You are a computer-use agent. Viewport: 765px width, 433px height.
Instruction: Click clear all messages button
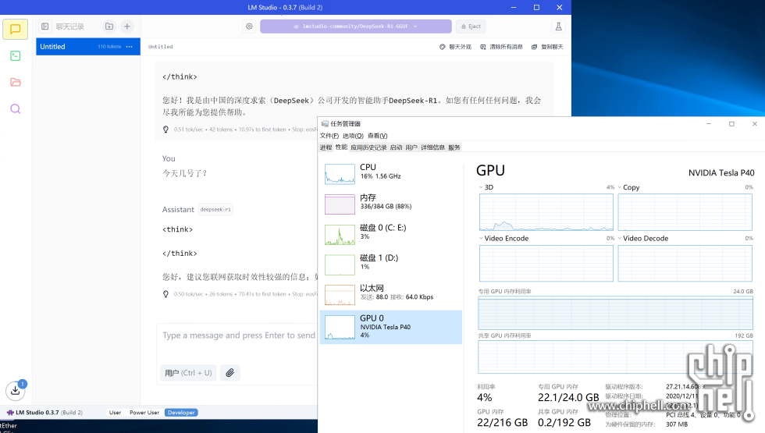tap(501, 47)
